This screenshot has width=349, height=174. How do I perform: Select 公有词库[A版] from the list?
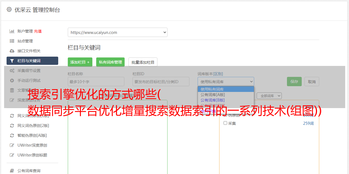tap(213, 95)
